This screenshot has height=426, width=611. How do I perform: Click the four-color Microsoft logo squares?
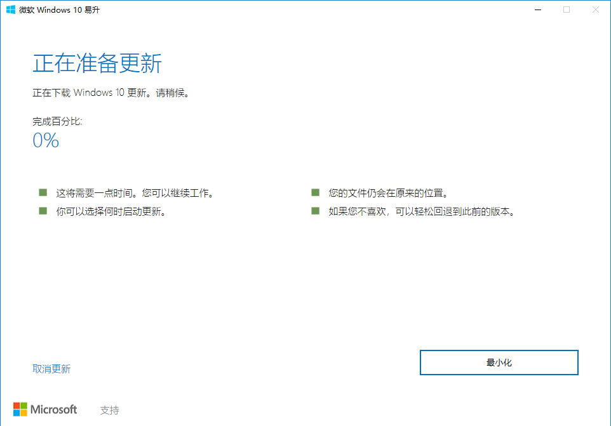pyautogui.click(x=20, y=409)
